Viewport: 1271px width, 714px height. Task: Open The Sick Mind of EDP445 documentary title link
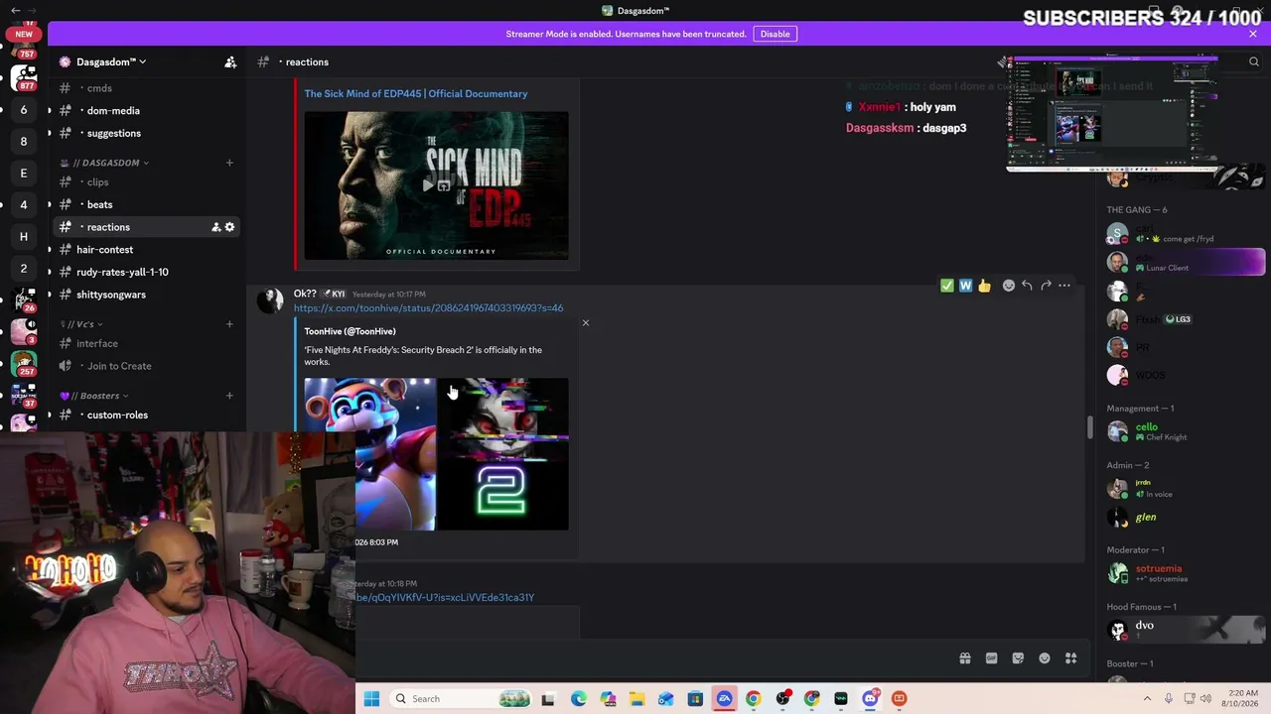[416, 93]
